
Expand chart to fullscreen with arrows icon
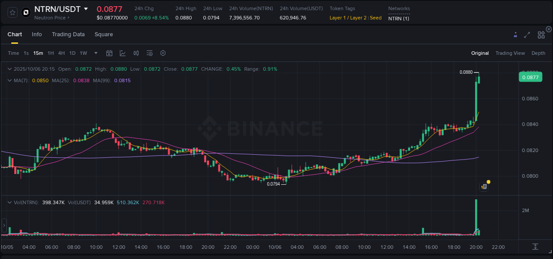click(x=527, y=34)
